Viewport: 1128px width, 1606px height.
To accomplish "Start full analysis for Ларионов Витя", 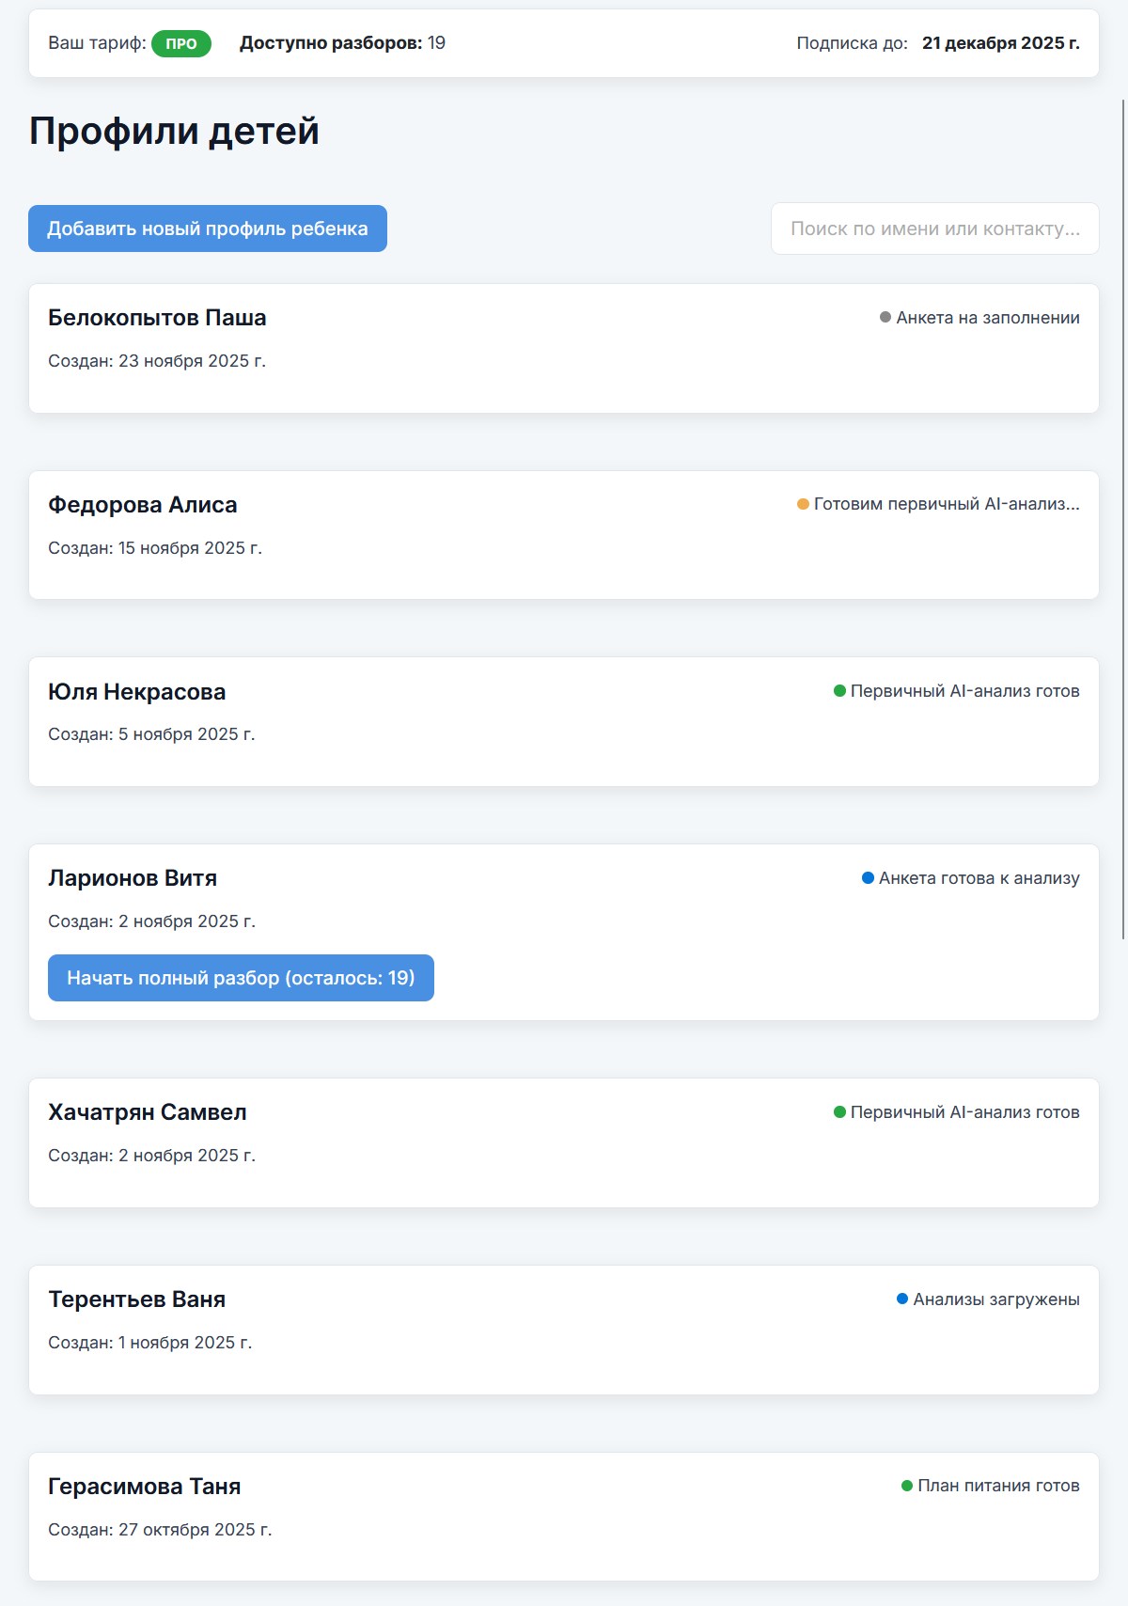I will coord(241,978).
